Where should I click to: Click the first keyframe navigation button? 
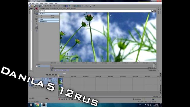55,70
